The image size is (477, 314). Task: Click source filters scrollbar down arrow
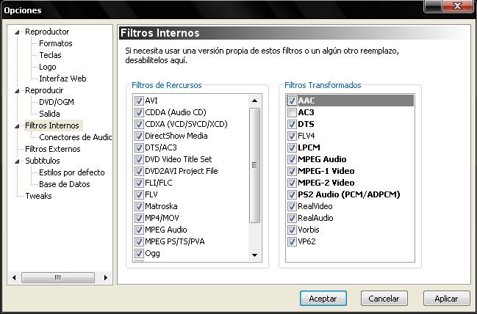click(x=254, y=255)
